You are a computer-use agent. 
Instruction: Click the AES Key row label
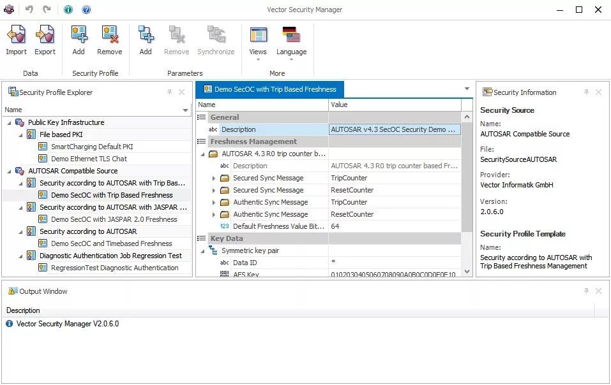click(246, 274)
